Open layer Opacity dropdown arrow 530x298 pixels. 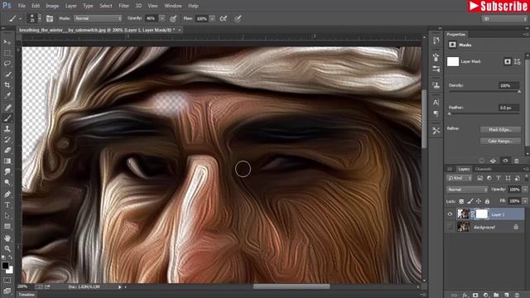click(x=524, y=190)
